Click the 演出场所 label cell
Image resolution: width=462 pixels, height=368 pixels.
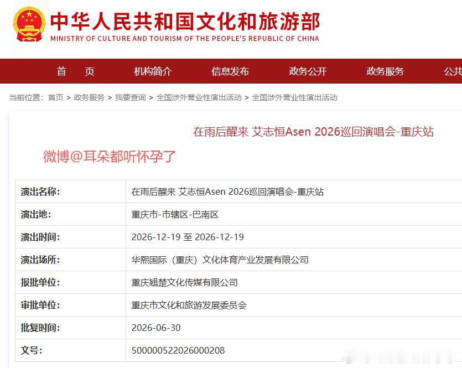point(70,260)
